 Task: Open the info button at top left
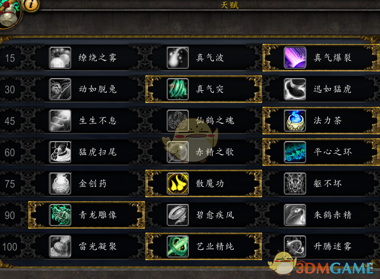click(31, 5)
